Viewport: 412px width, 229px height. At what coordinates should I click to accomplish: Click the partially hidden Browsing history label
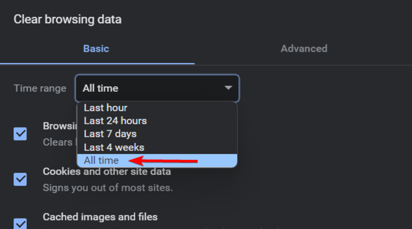(60, 126)
